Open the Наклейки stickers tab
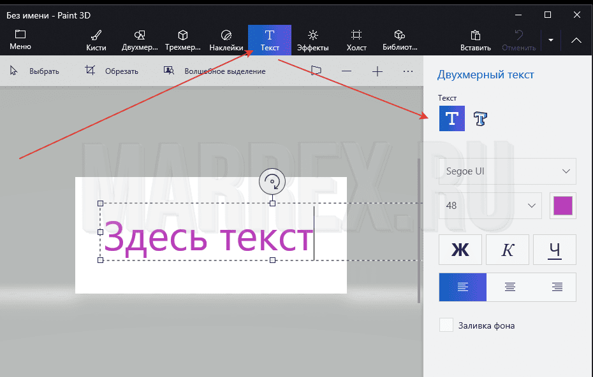The width and height of the screenshot is (593, 377). click(x=226, y=40)
